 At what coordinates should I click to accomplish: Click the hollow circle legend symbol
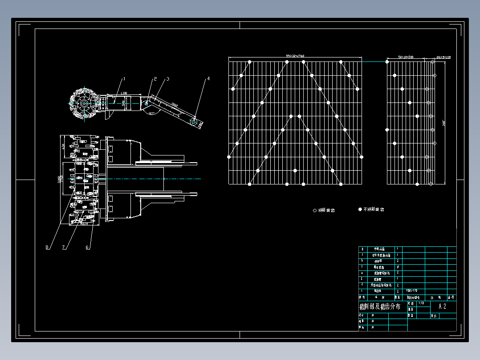coord(315,210)
